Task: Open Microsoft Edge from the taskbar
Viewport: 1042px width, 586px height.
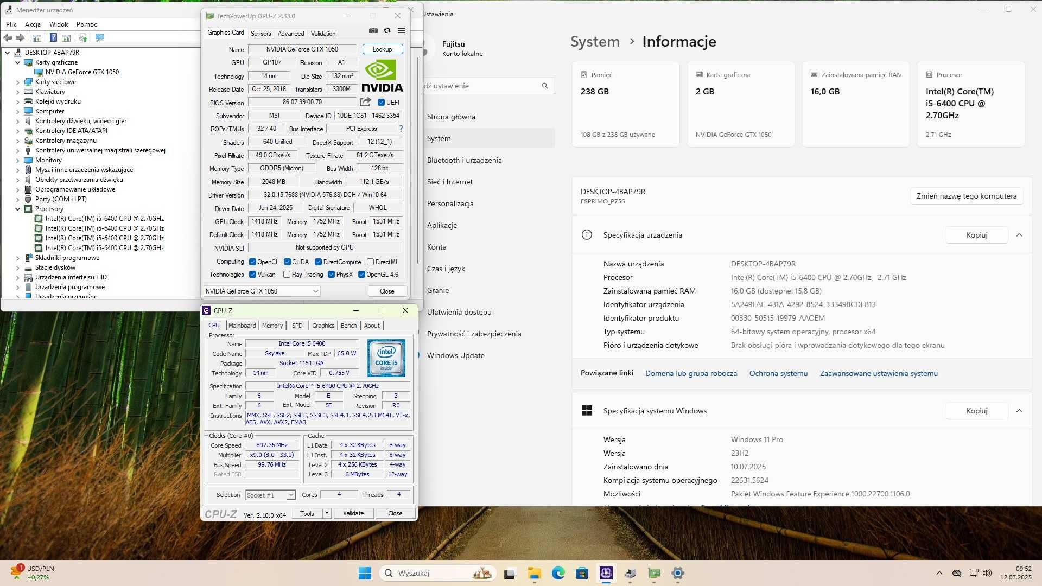Action: [x=558, y=573]
